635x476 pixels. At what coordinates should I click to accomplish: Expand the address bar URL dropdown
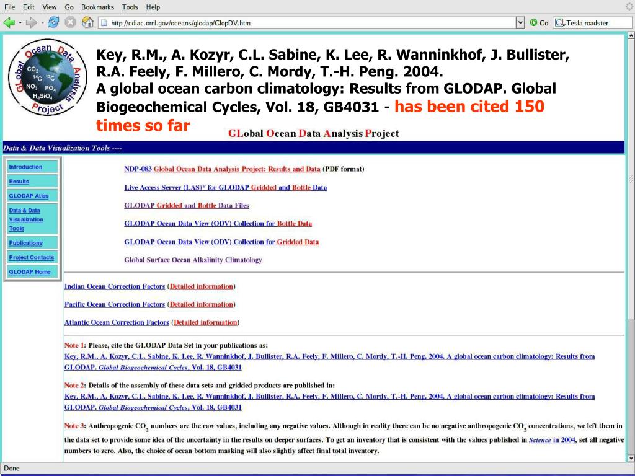[520, 23]
